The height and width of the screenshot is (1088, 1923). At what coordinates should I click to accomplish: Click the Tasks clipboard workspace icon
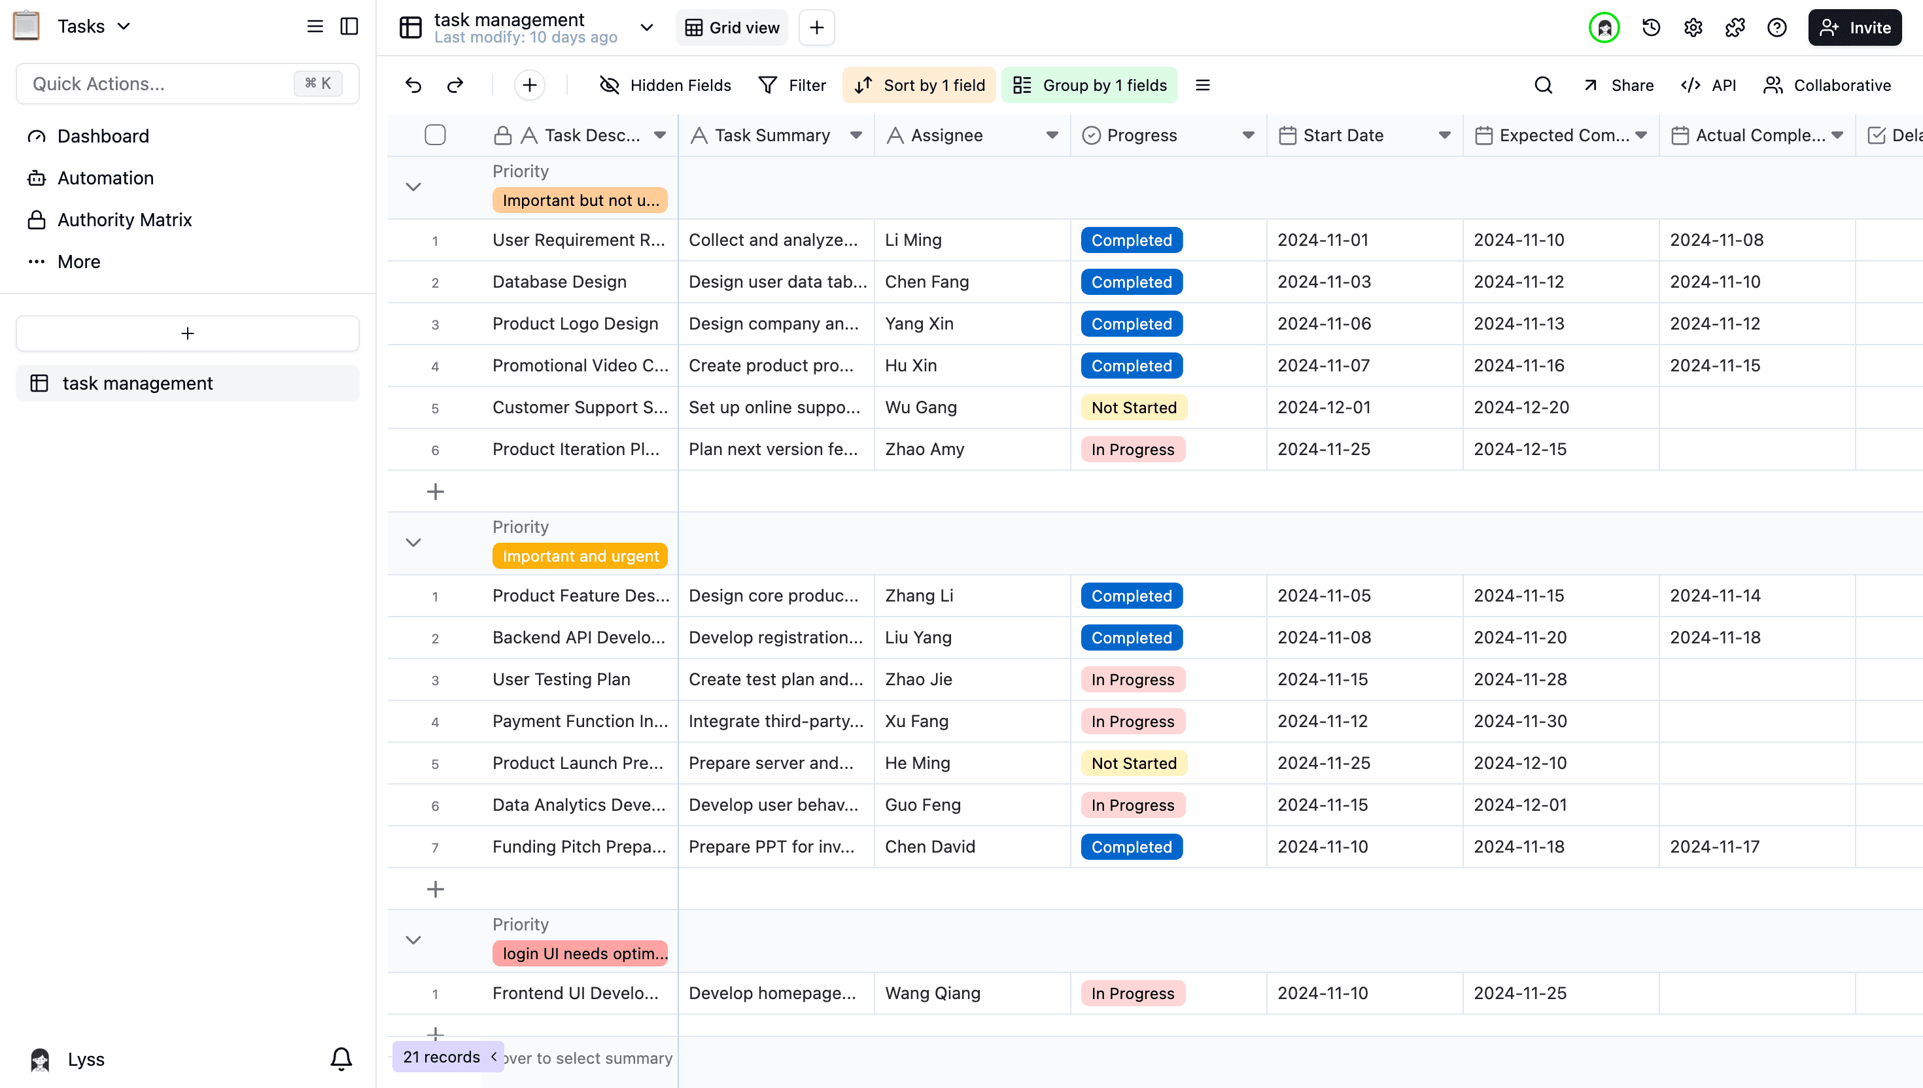[26, 26]
